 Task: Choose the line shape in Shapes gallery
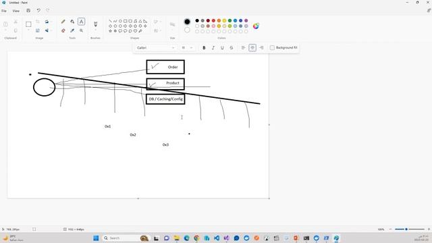[110, 21]
